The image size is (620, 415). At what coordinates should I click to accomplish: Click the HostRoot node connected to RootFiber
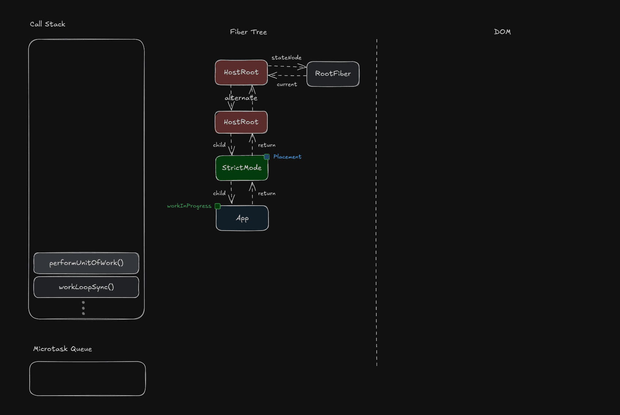click(241, 72)
